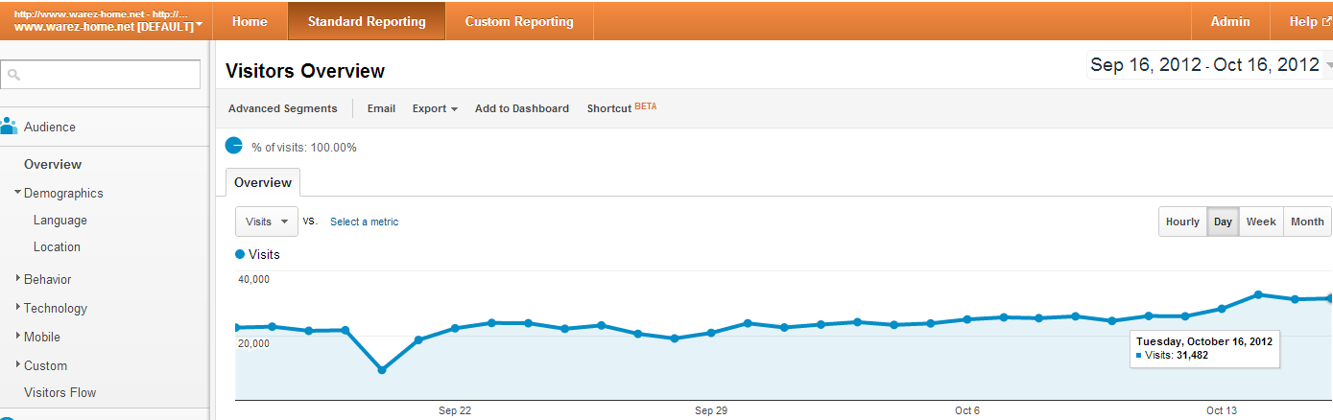This screenshot has height=420, width=1333.
Task: Click Add to Dashboard
Action: click(x=521, y=108)
